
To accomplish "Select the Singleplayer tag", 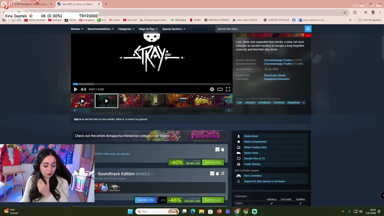I will 293,103.
